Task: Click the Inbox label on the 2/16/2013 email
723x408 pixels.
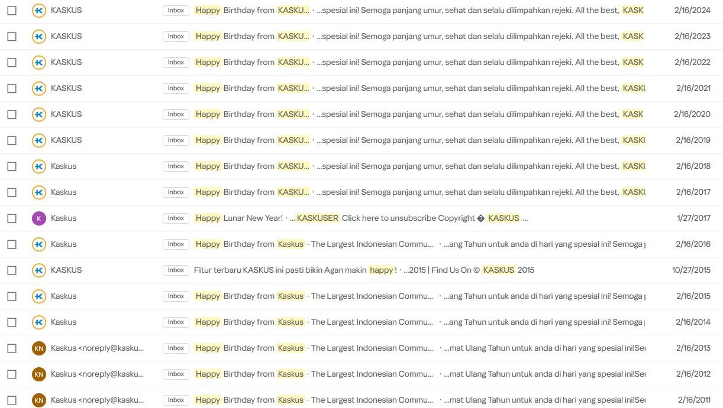Action: click(x=176, y=348)
